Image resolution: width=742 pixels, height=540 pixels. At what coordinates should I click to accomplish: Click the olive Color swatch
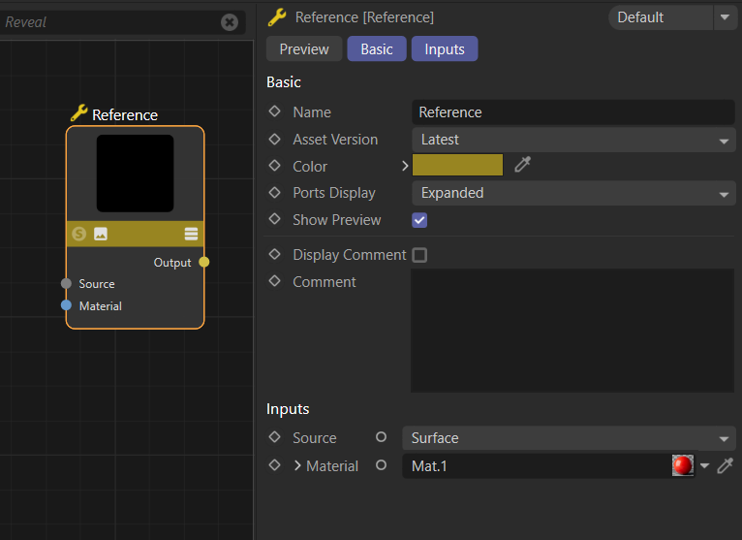(457, 165)
